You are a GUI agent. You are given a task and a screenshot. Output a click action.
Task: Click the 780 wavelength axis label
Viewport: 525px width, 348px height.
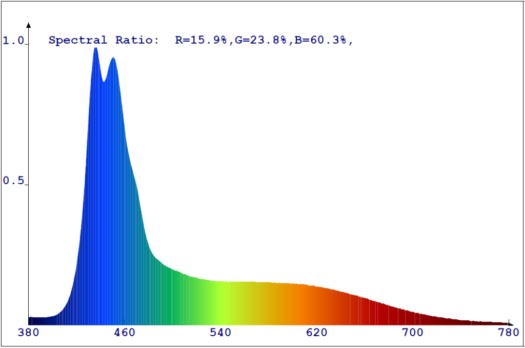point(508,332)
